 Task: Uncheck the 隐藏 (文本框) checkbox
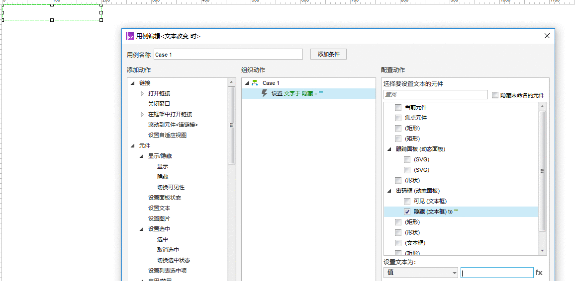(407, 211)
